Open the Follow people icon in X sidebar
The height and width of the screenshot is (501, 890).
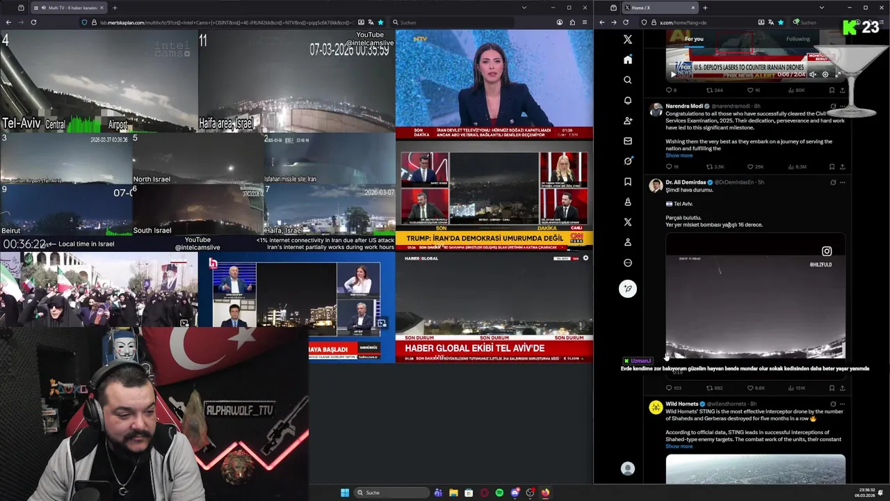(x=628, y=120)
